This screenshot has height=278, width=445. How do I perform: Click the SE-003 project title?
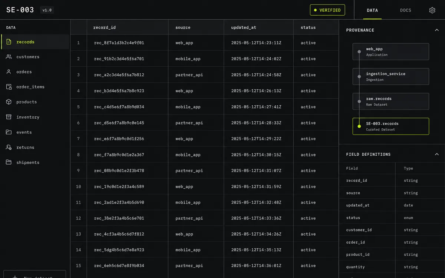[x=20, y=10]
